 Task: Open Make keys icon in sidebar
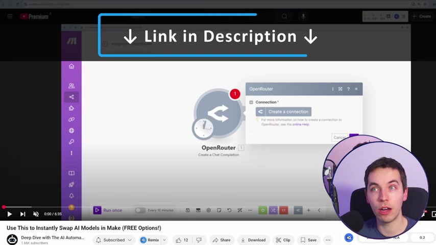tap(71, 142)
